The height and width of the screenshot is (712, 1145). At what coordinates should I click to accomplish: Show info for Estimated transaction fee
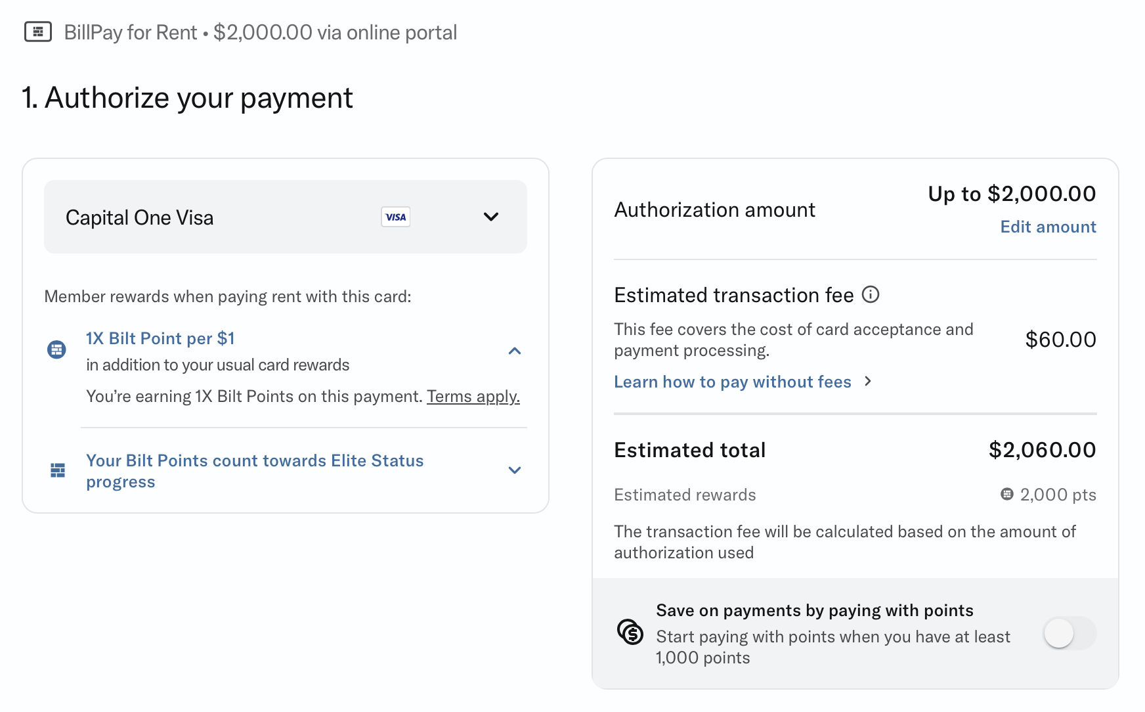pos(871,294)
